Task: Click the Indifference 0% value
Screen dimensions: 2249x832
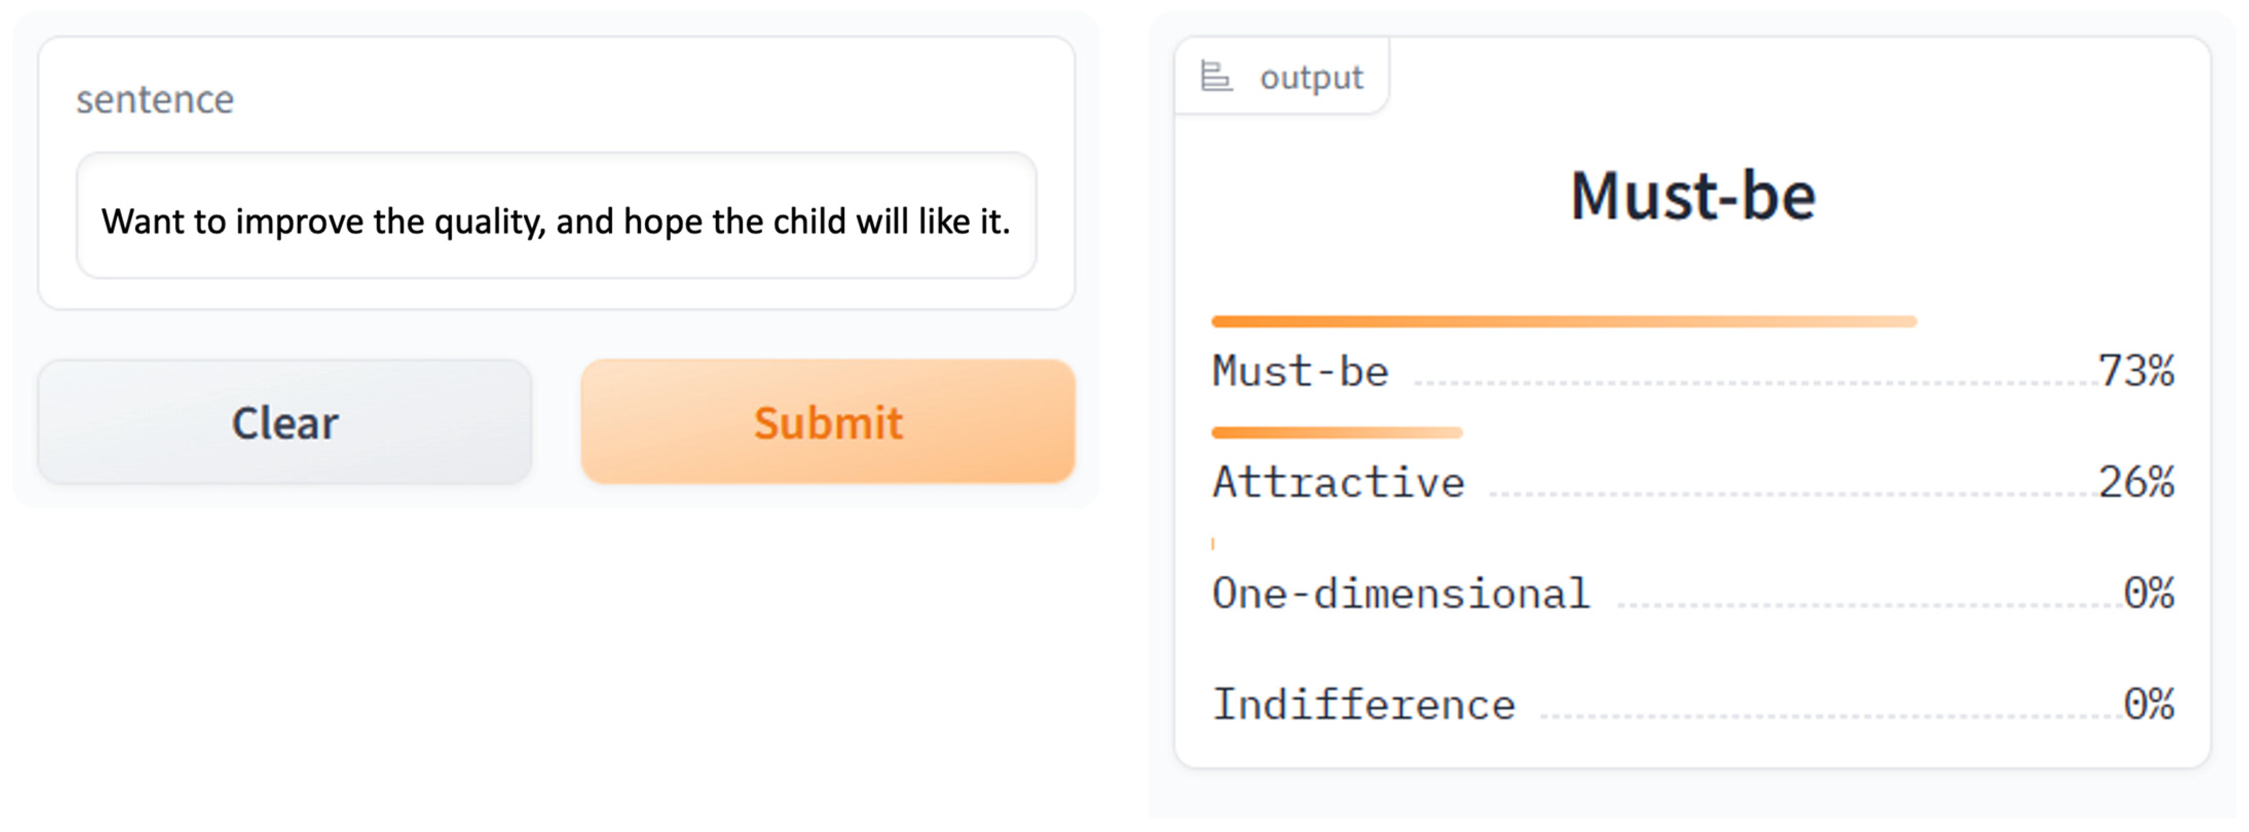Action: coord(2148,705)
